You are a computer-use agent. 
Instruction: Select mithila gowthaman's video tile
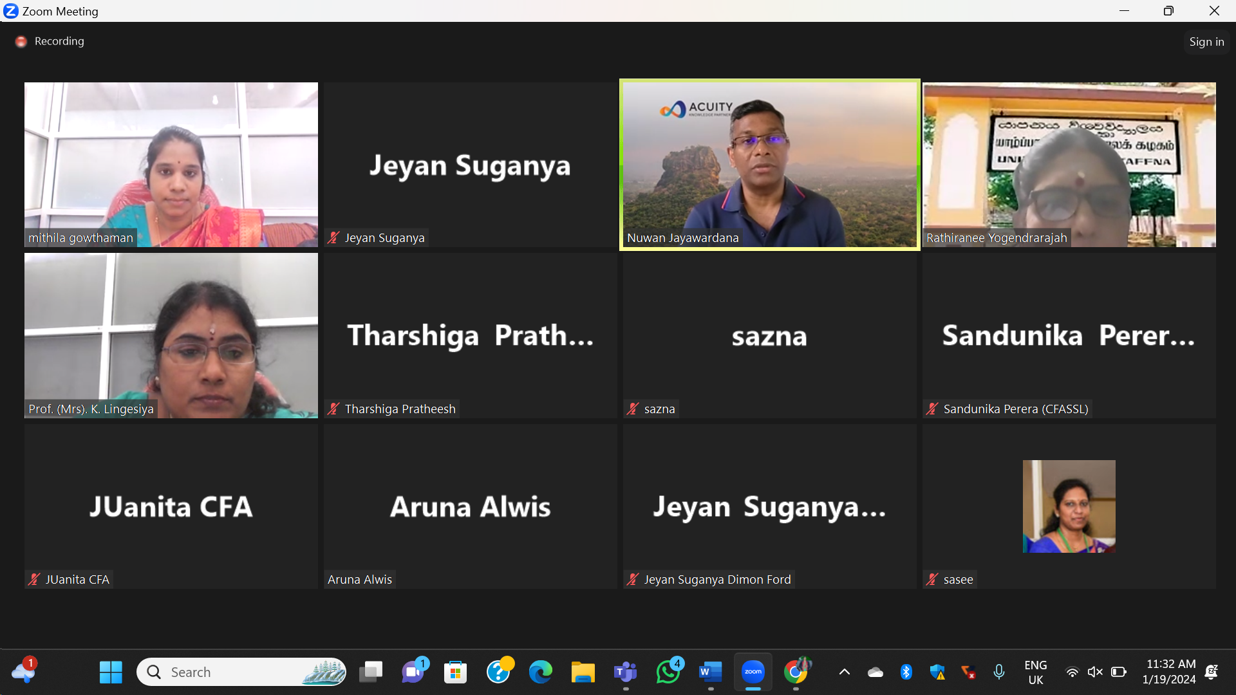click(171, 165)
